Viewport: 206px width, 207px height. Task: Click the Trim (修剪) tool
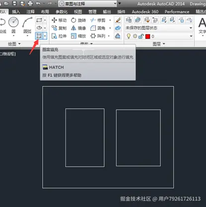tap(98, 20)
